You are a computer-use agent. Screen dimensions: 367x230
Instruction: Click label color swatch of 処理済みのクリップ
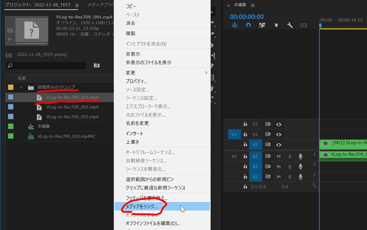[11, 87]
